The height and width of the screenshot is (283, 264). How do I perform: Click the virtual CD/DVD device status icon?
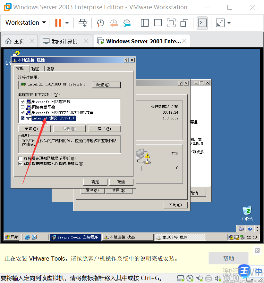189,278
